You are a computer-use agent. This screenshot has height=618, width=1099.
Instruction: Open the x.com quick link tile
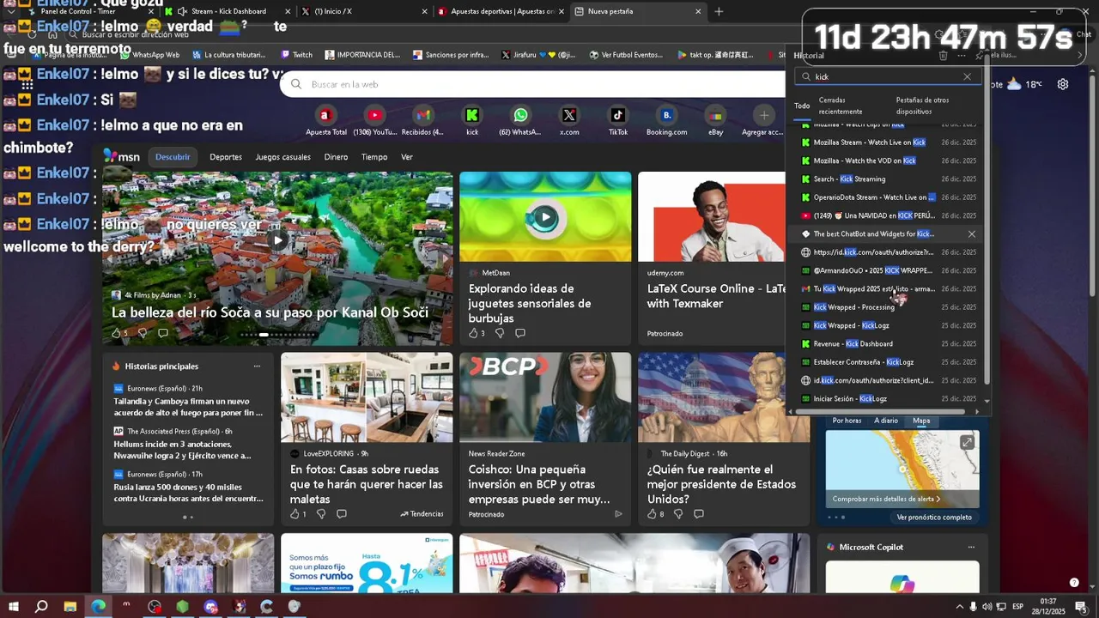pyautogui.click(x=569, y=121)
